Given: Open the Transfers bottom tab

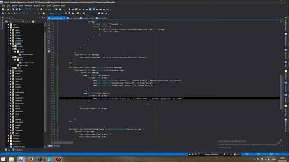Looking at the screenshot, I should point(17,150).
